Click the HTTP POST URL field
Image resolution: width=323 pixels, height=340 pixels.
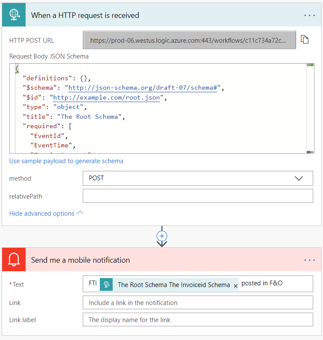pyautogui.click(x=189, y=40)
